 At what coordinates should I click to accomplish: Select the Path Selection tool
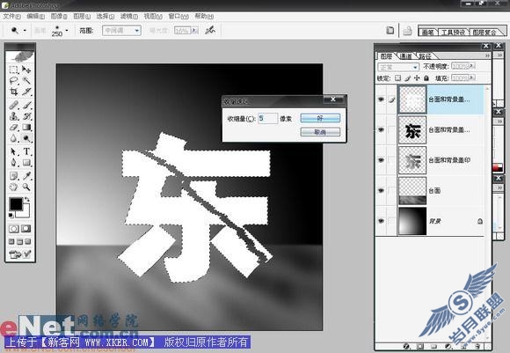(14, 151)
